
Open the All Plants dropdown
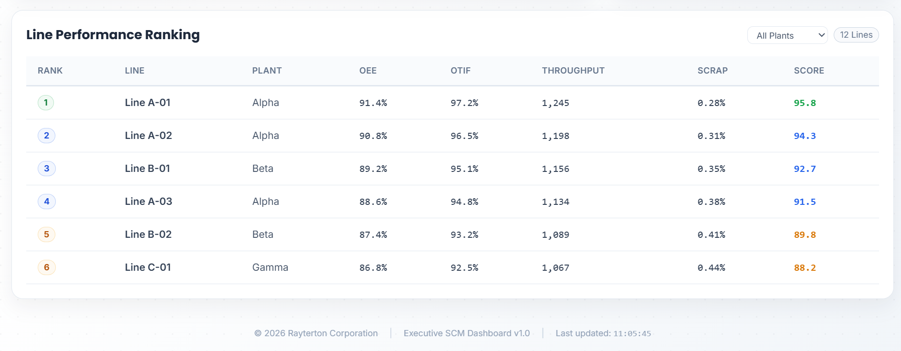(x=787, y=35)
